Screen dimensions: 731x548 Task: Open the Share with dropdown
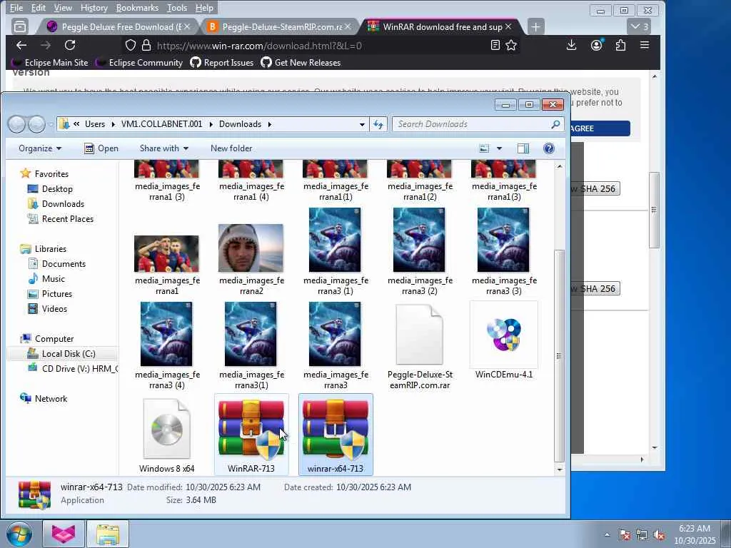click(164, 148)
